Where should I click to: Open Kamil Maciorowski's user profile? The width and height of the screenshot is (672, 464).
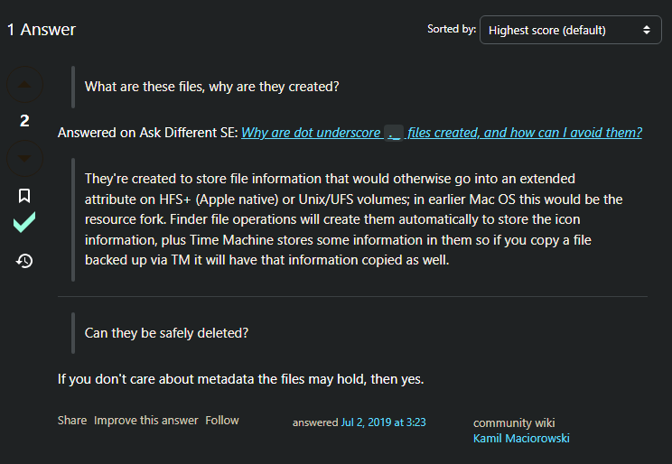[521, 439]
